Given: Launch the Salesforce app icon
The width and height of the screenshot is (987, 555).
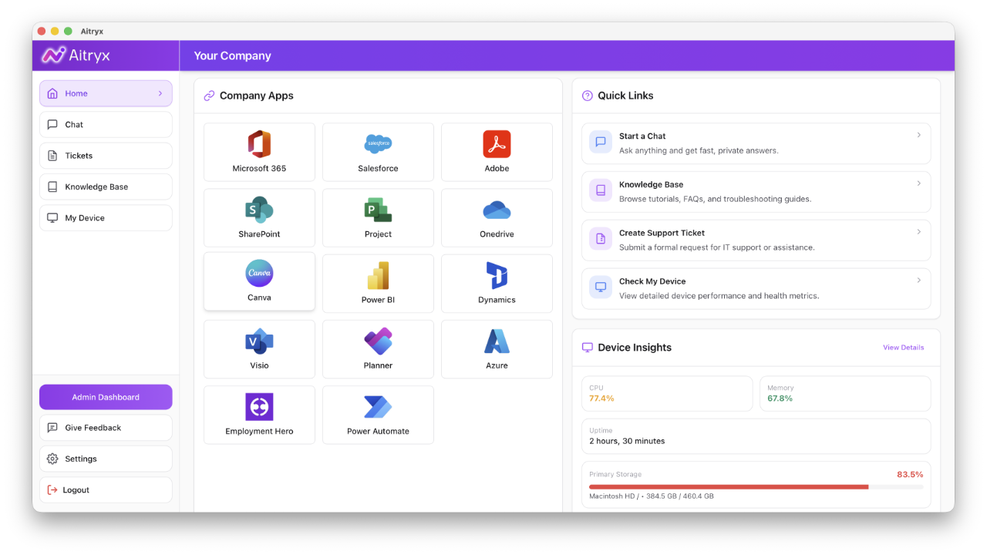Looking at the screenshot, I should 378,143.
